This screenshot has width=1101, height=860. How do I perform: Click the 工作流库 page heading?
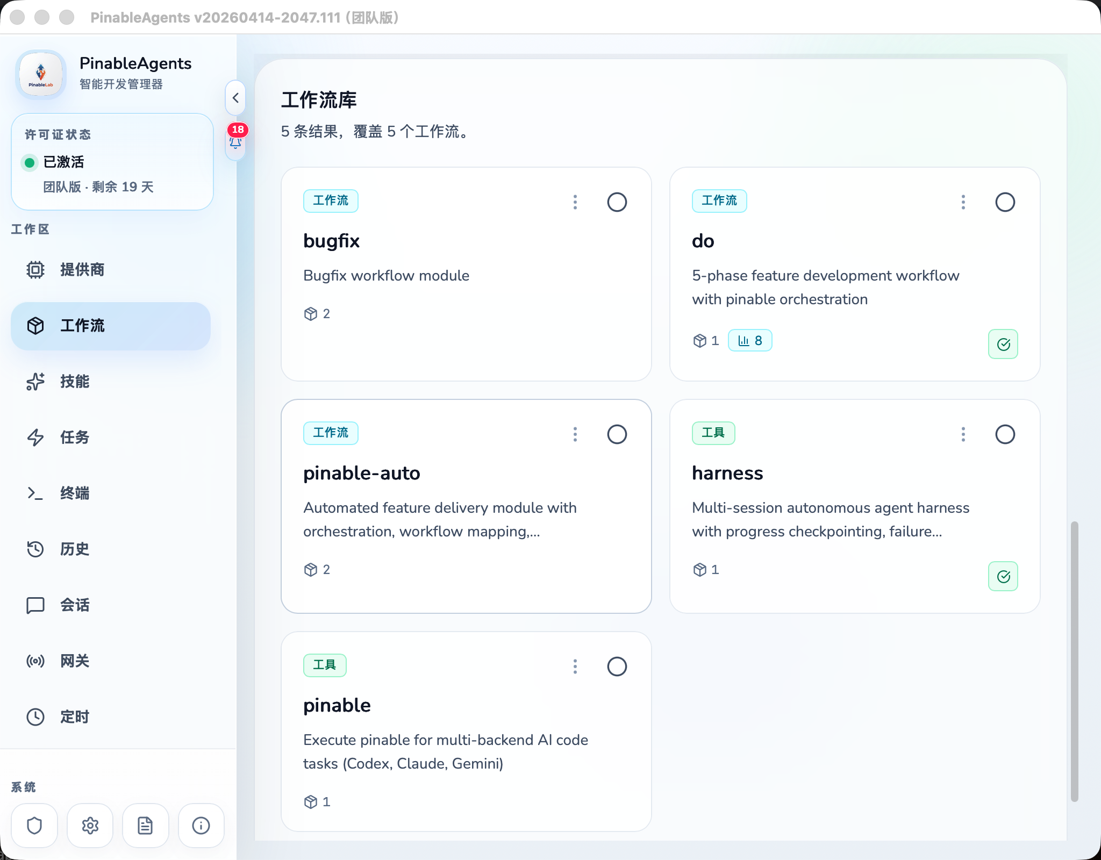coord(319,100)
